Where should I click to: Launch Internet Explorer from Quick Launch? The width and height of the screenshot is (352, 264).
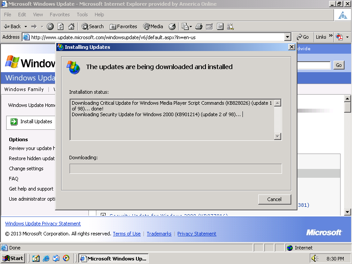[x=46, y=259]
